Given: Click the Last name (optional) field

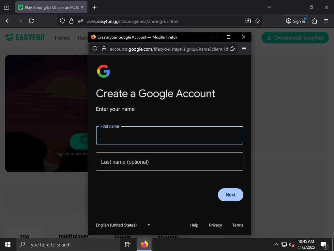Looking at the screenshot, I should pos(170,161).
